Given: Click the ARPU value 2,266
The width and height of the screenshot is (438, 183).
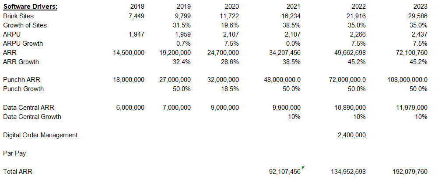Looking at the screenshot, I should tap(358, 34).
